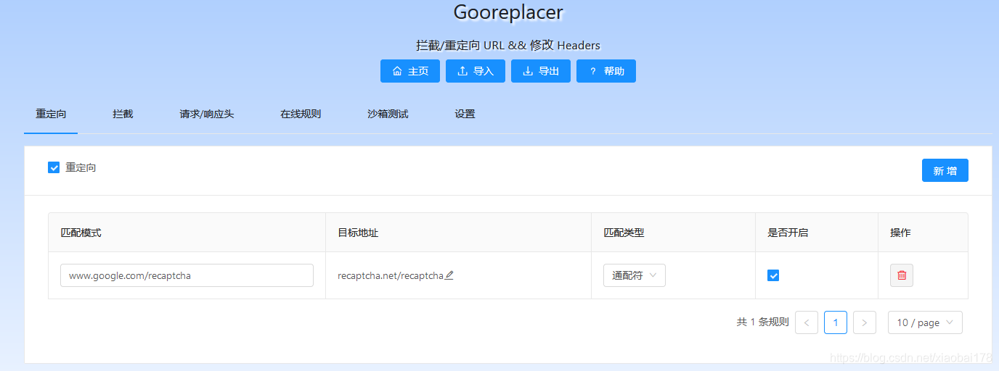
Task: Select page 1 in pagination
Action: [x=836, y=322]
